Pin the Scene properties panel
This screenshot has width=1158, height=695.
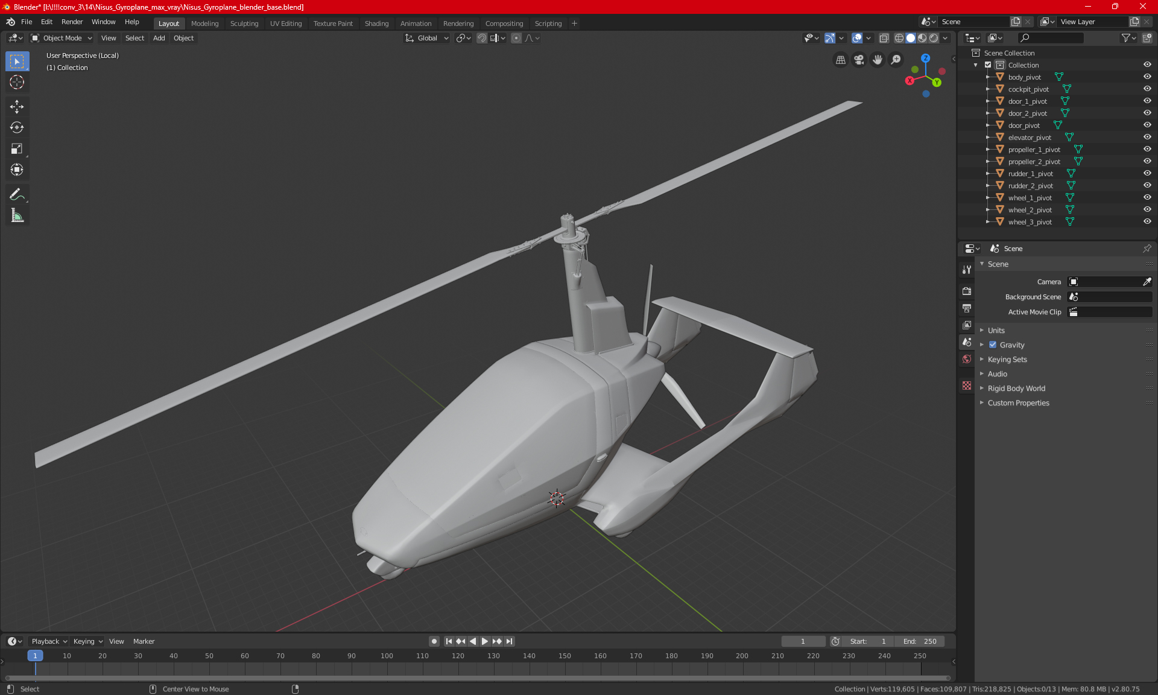pos(1147,249)
